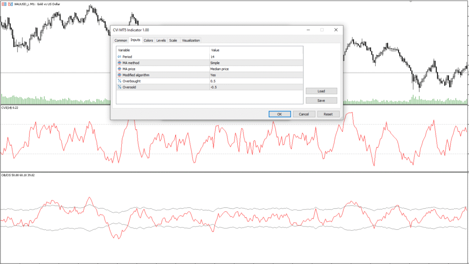The image size is (469, 264).
Task: Select the Scale tab
Action: click(x=173, y=41)
